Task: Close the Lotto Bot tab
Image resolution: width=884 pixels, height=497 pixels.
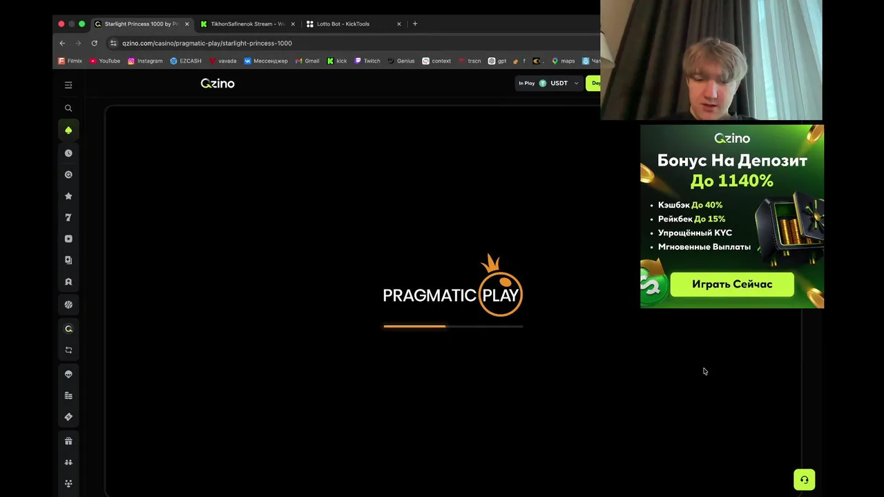Action: click(398, 24)
